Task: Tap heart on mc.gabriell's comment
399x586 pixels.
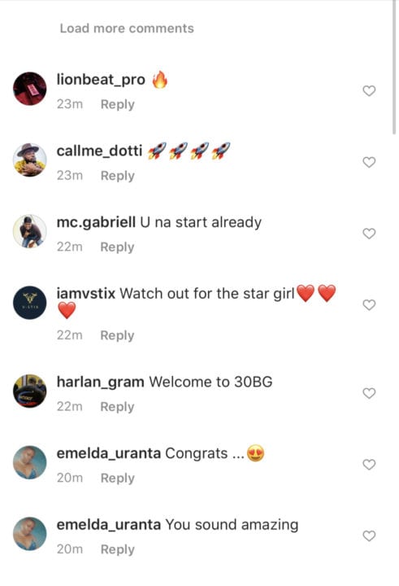Action: tap(369, 234)
